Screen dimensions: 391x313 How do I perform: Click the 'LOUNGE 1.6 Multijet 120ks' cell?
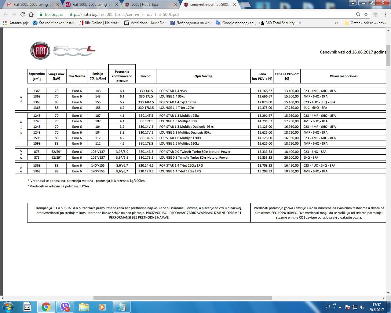[x=179, y=143]
